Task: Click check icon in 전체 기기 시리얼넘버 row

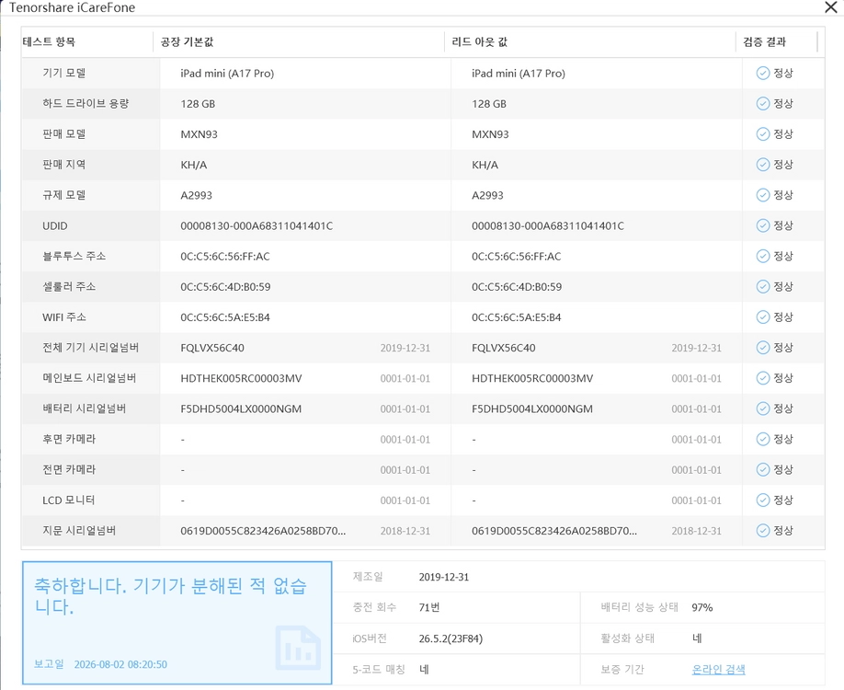Action: (763, 348)
